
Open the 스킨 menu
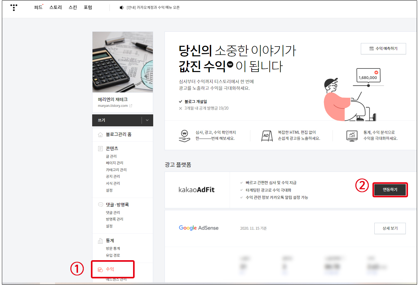click(73, 7)
